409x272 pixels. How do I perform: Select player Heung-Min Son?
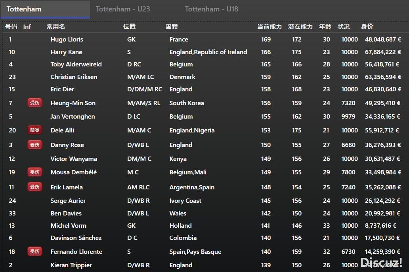coord(73,103)
